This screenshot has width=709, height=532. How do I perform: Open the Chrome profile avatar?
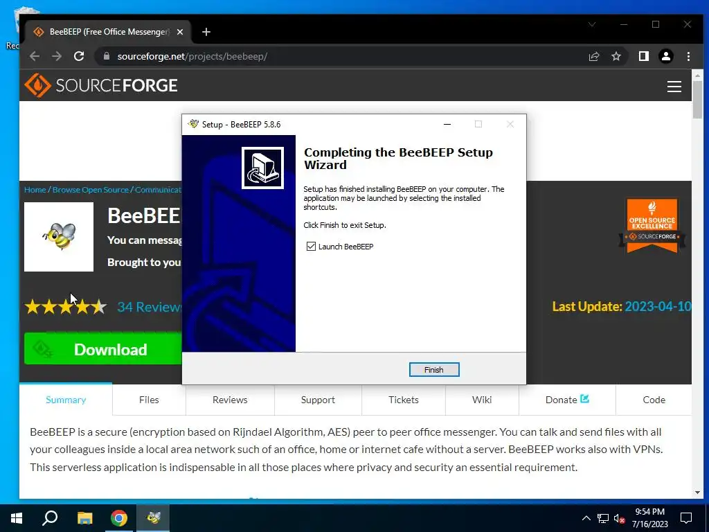click(x=665, y=56)
